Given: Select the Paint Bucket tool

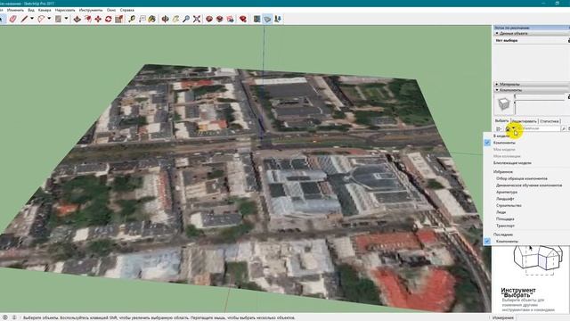Looking at the screenshot, I should click(152, 19).
